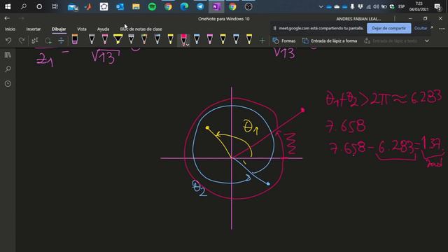448x252 pixels.
Task: Open OBS Studio from the taskbar
Action: pos(248,6)
